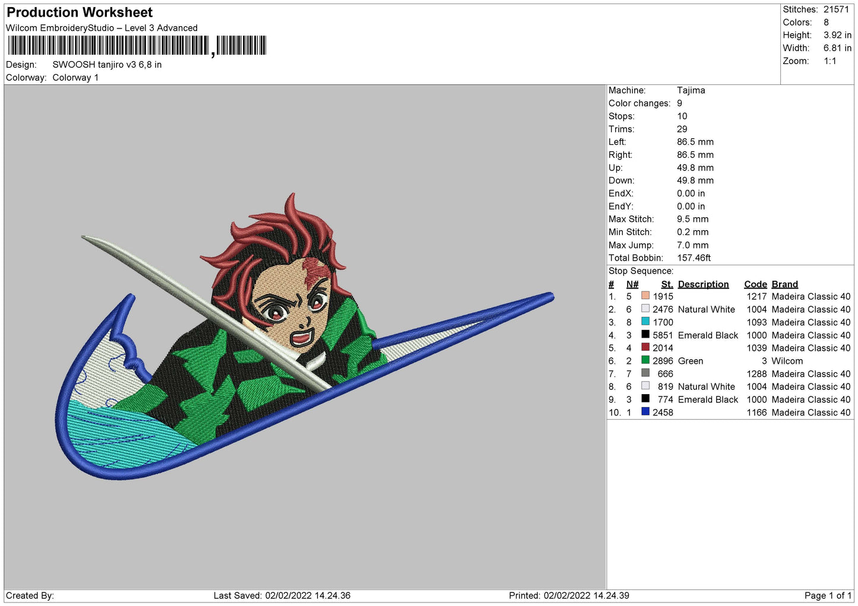Click the Brand column header

tap(784, 284)
